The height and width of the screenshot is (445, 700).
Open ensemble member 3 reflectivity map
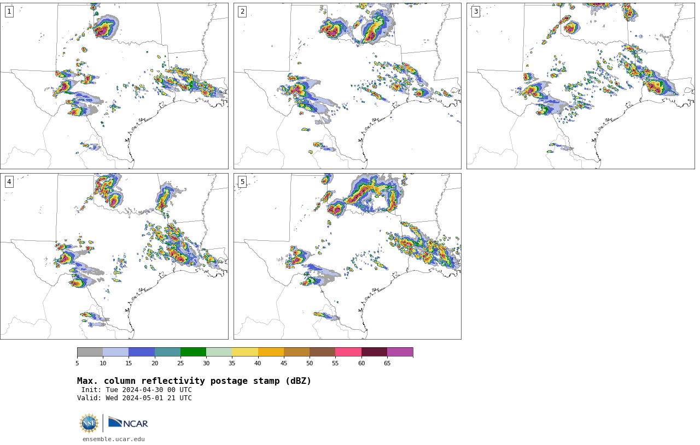click(581, 86)
